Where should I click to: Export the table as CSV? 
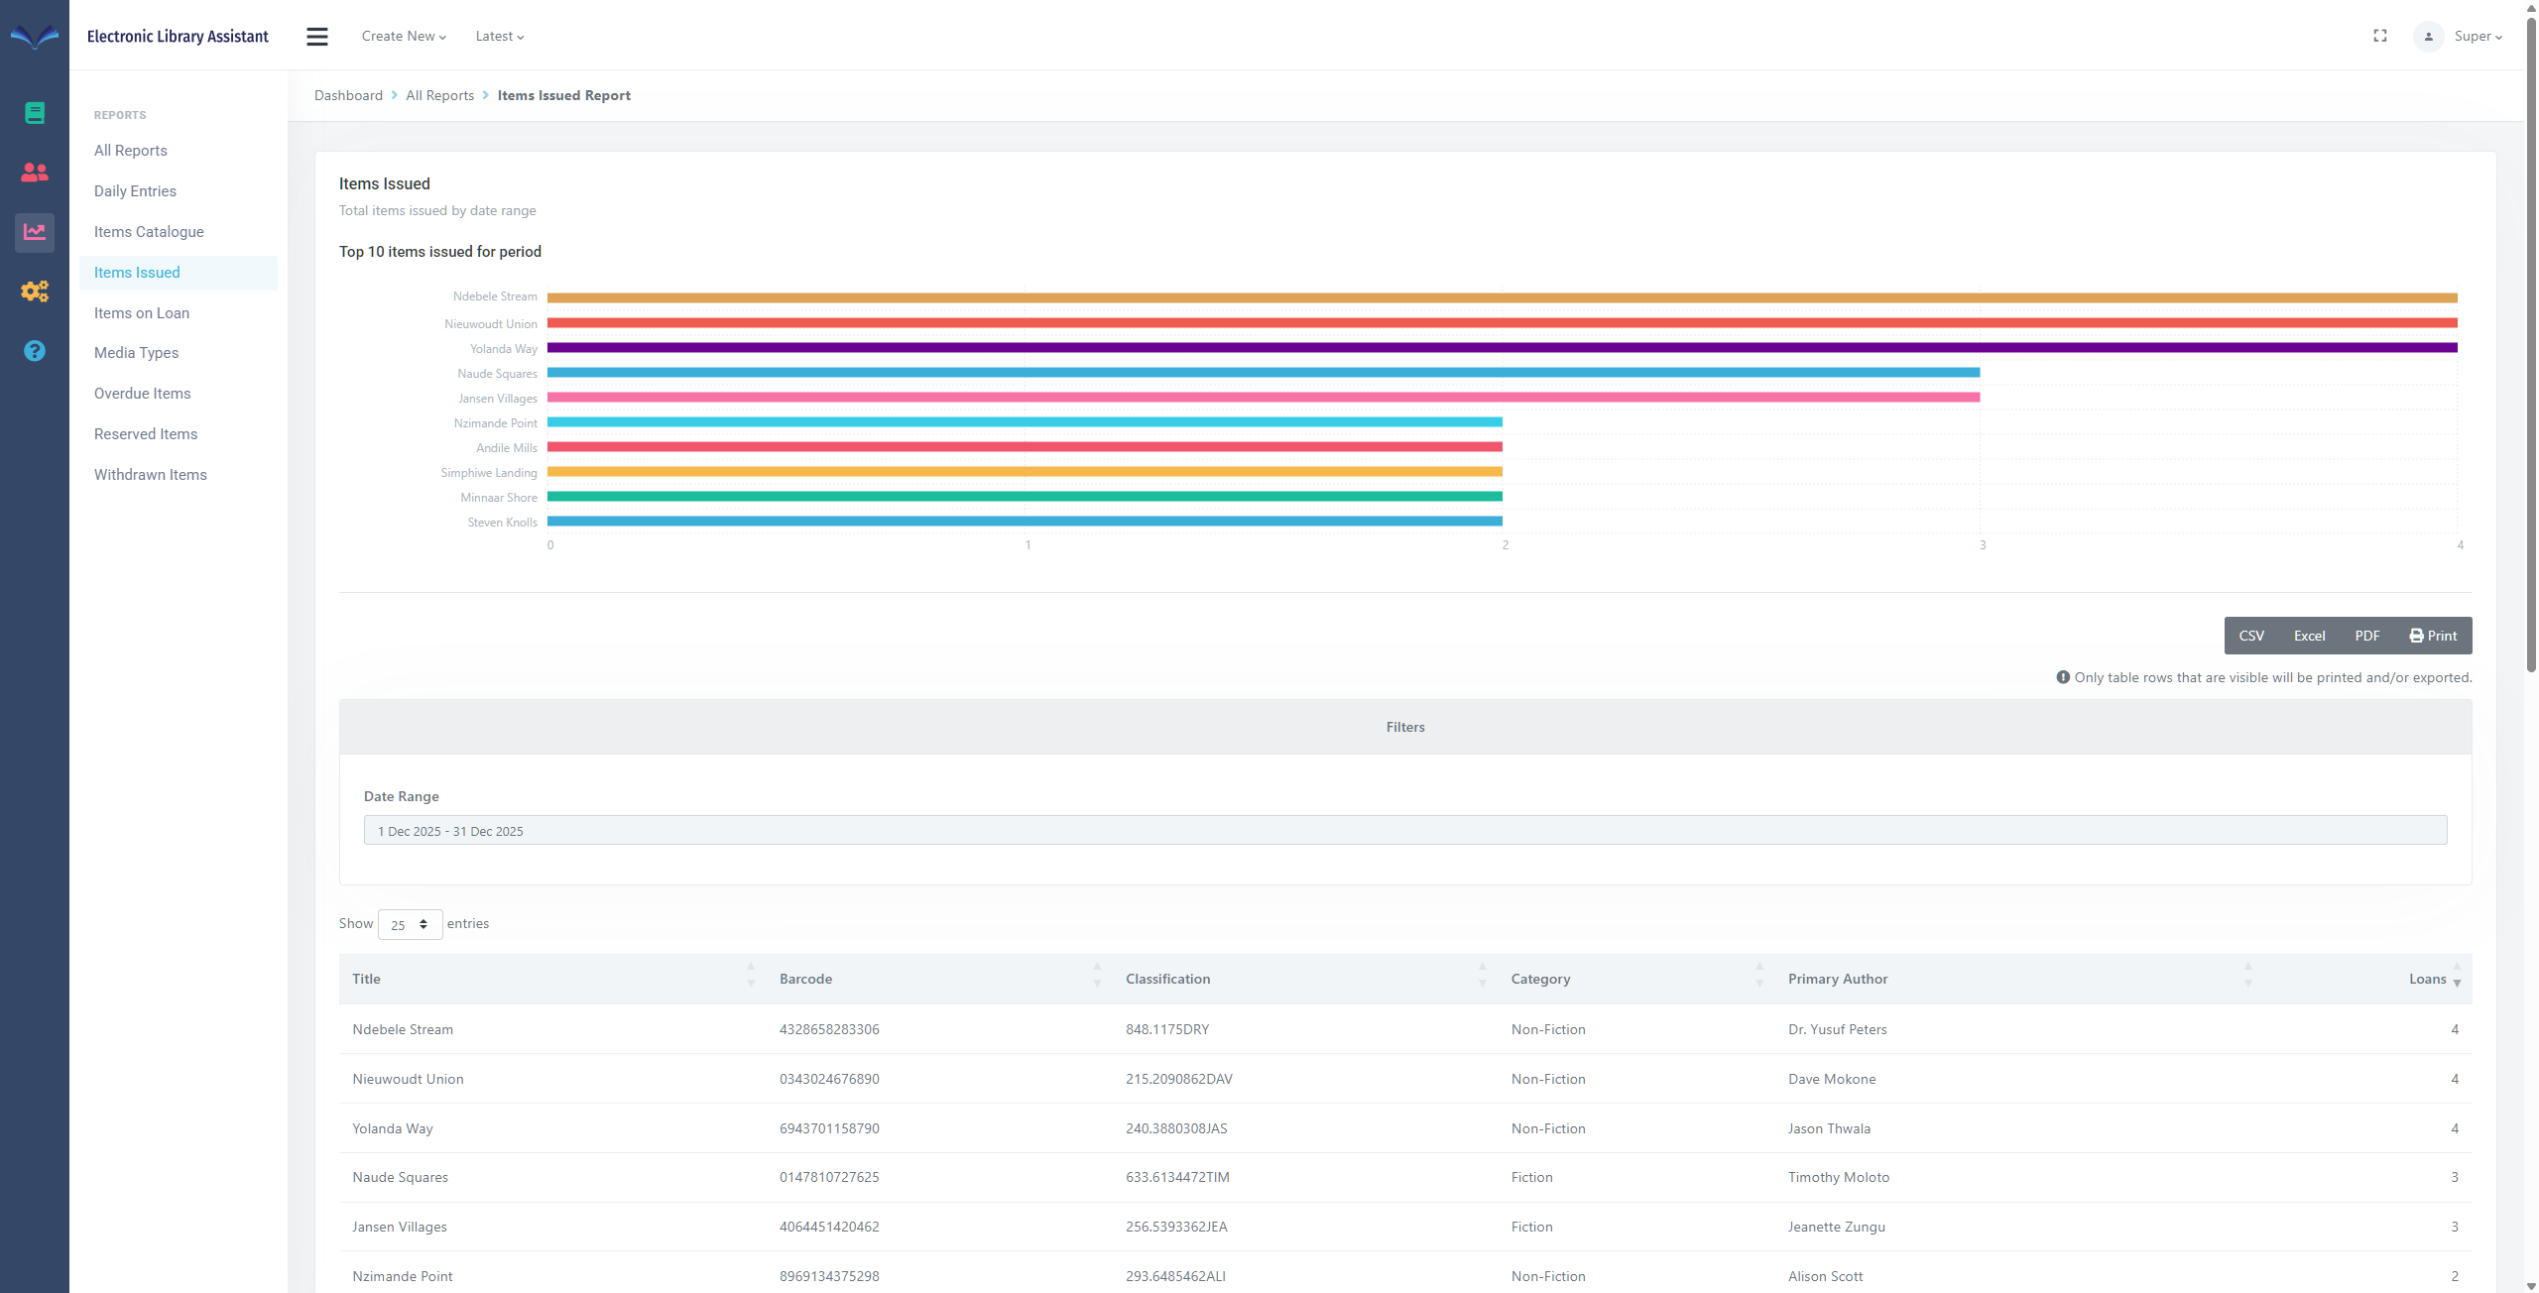[2251, 636]
